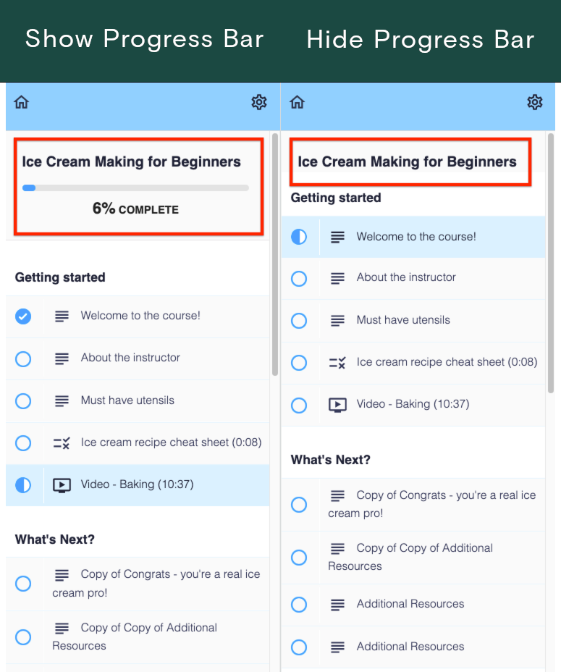Toggle completion circle for Copy of Congrats, right panel
Screen dimensions: 561x672
tap(299, 505)
